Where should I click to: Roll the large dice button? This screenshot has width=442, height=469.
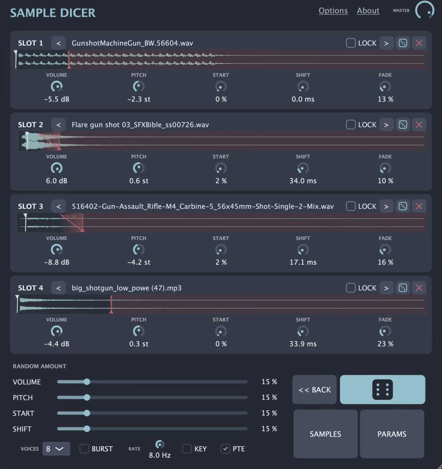[382, 389]
